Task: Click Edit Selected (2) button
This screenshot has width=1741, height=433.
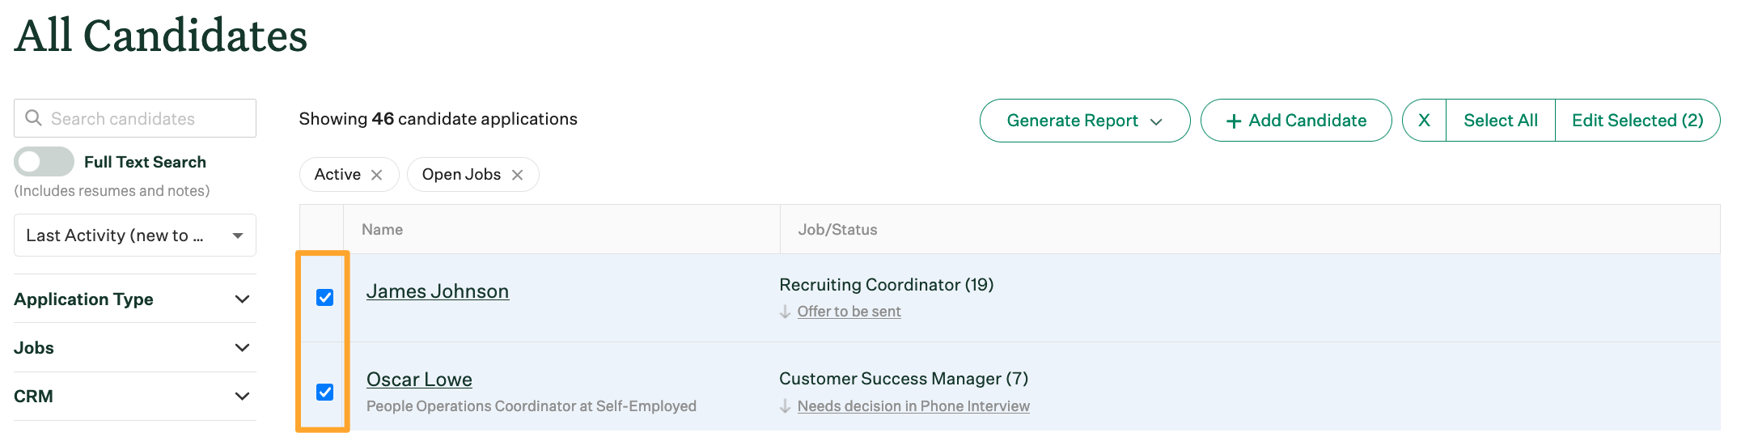Action: point(1637,121)
